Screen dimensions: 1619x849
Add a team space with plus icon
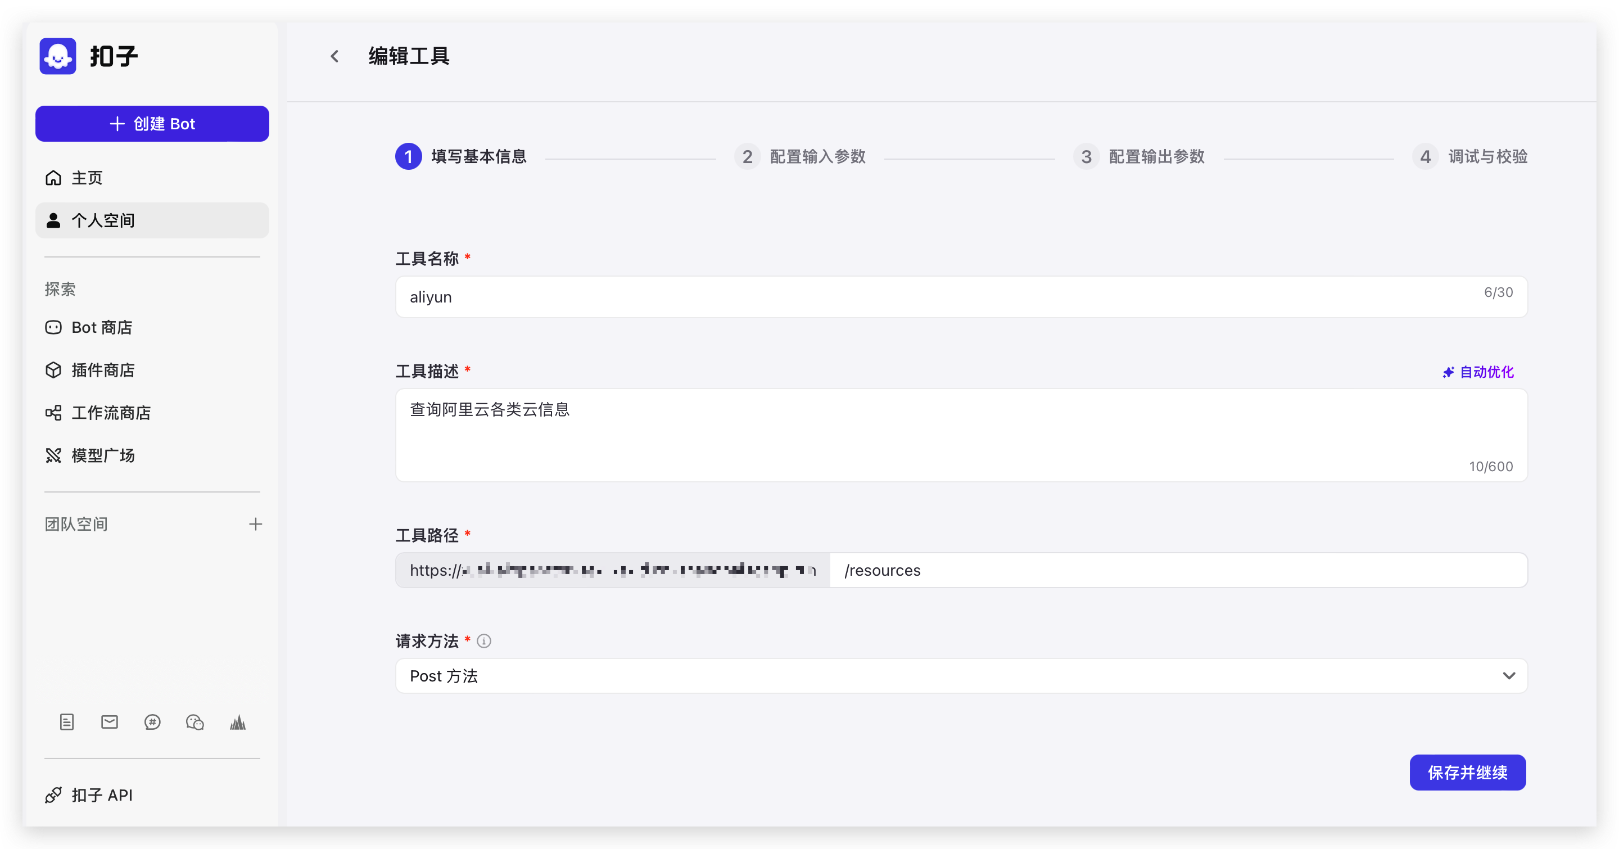point(255,524)
